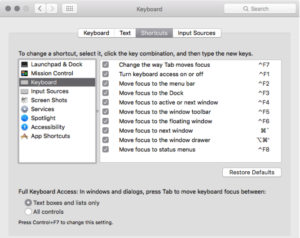300x238 pixels.
Task: Click the ^F8 key combination
Action: [264, 149]
